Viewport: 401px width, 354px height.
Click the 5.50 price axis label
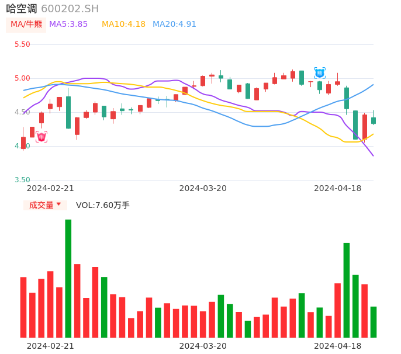pos(22,44)
